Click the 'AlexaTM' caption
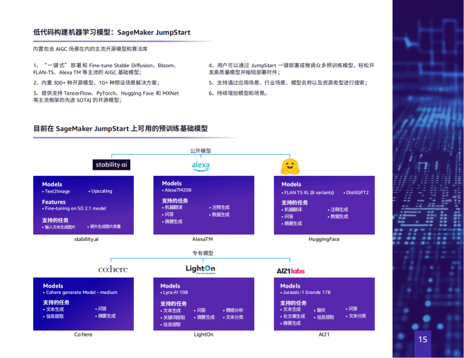This screenshot has height=358, width=464. 203,239
